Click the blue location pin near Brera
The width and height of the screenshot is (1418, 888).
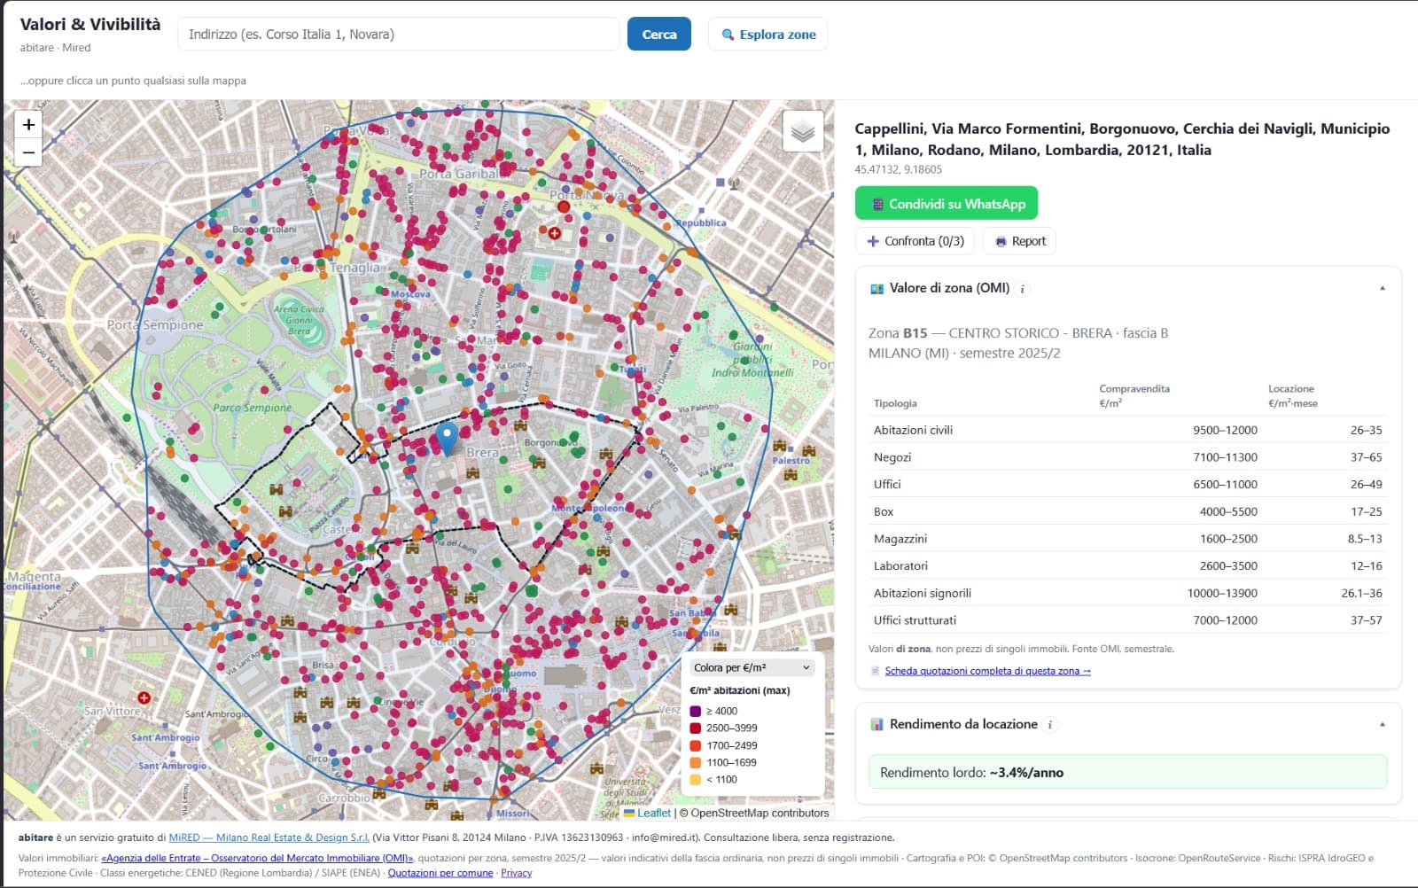point(448,439)
